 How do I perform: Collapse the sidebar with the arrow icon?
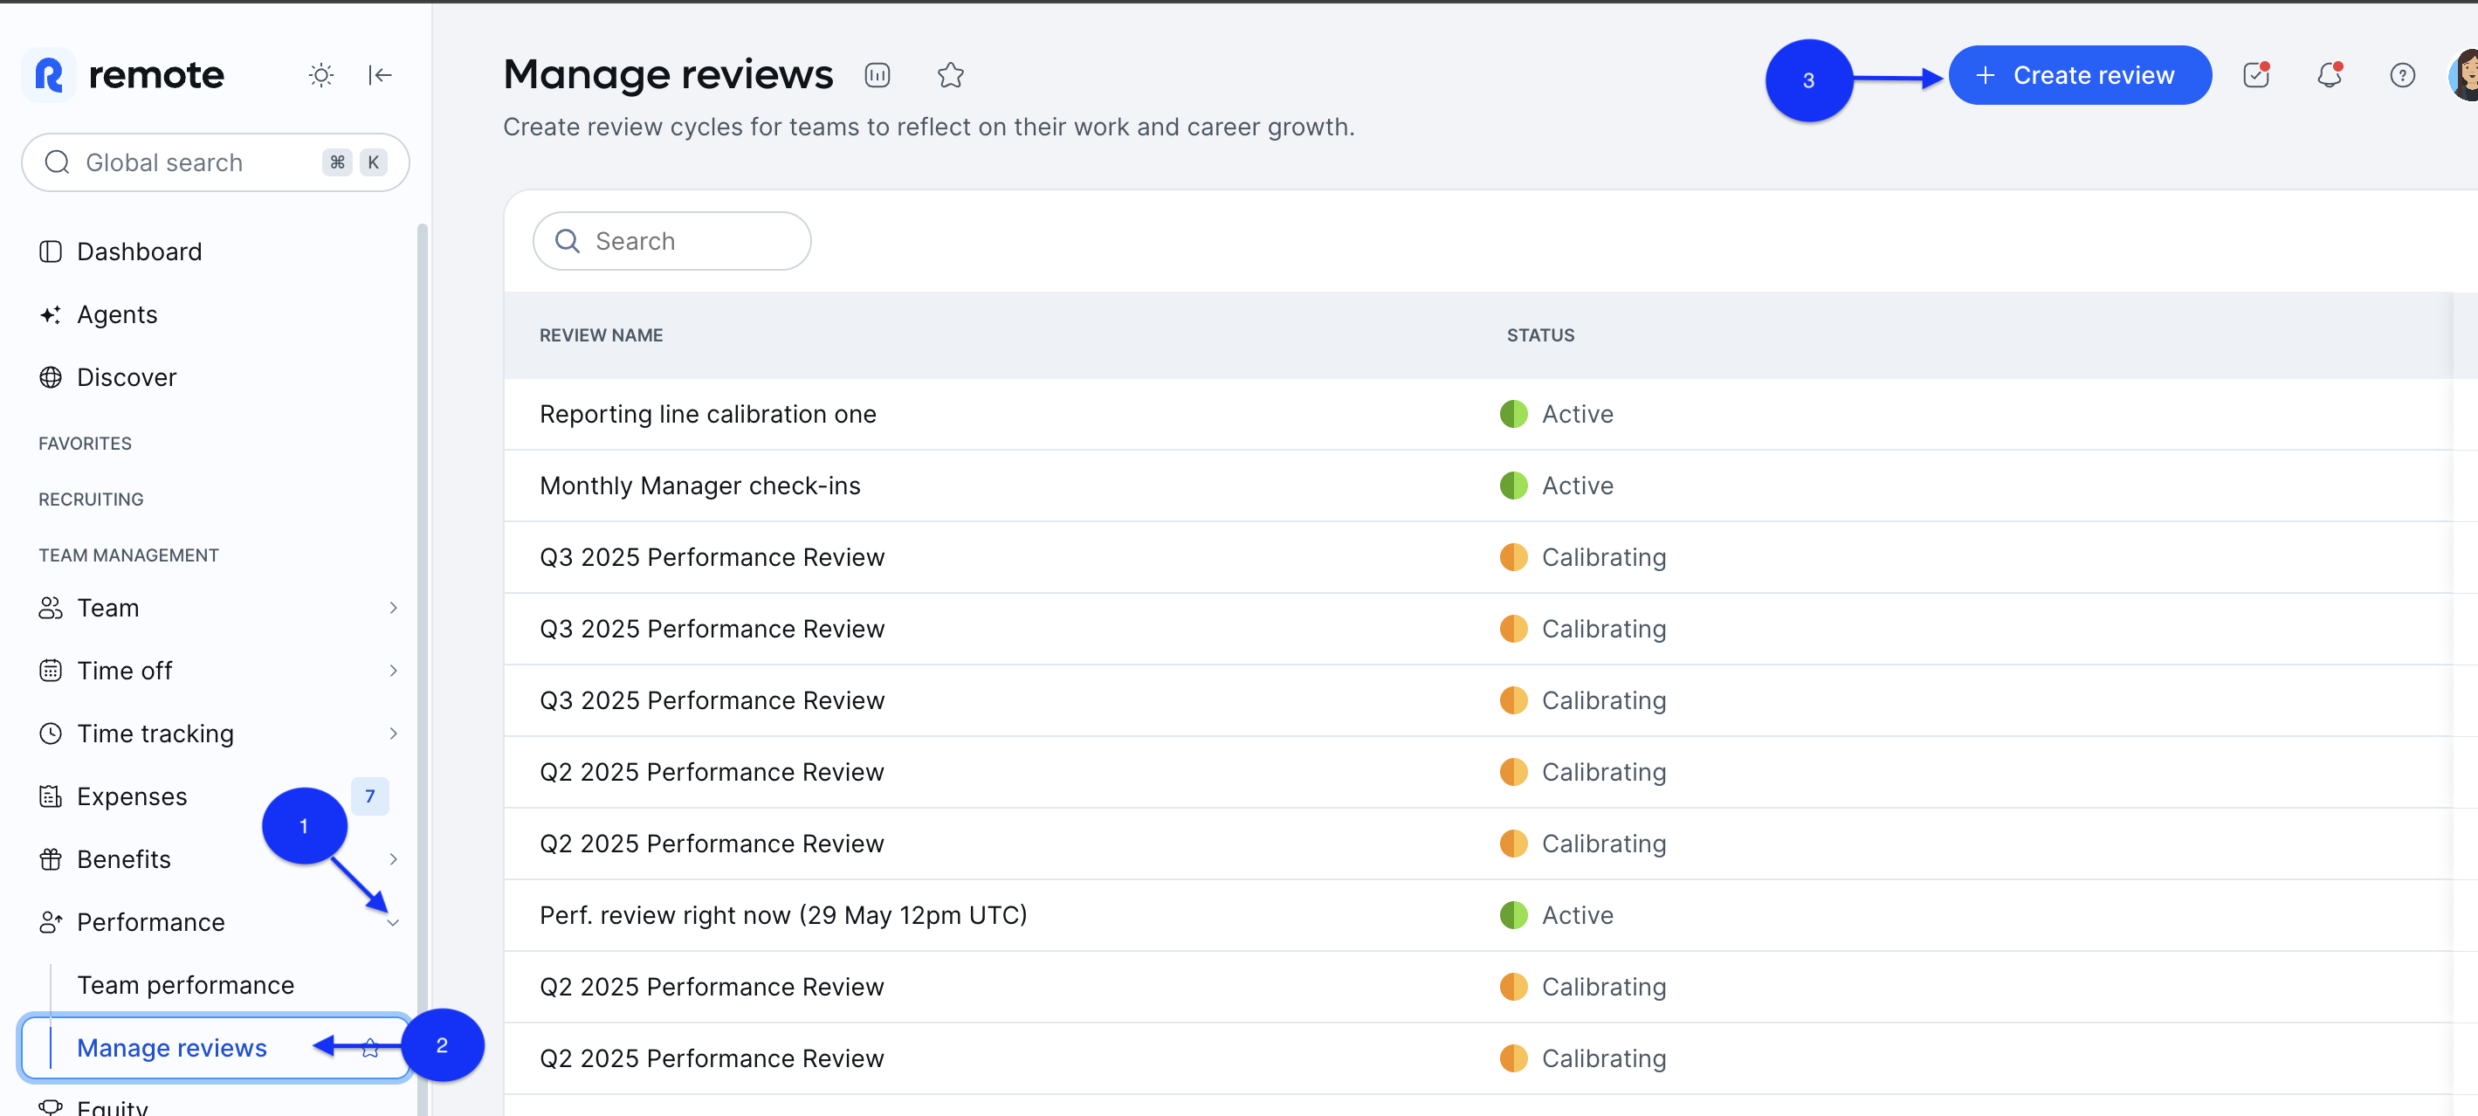380,75
